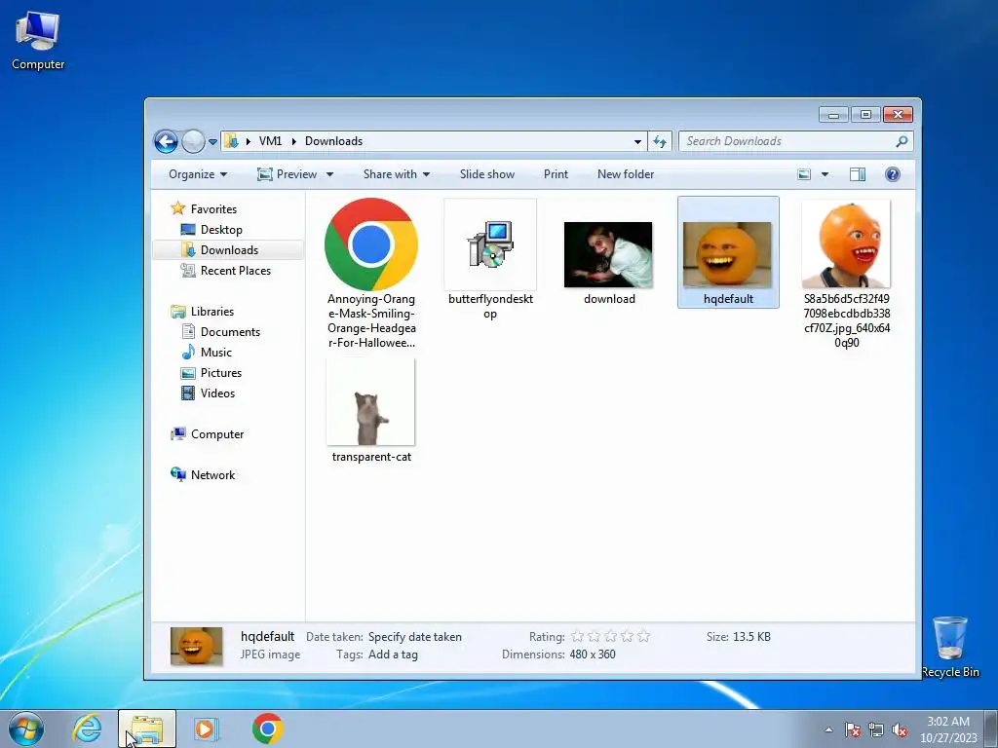This screenshot has width=998, height=748.
Task: Click the refresh button beside address bar
Action: click(x=660, y=141)
